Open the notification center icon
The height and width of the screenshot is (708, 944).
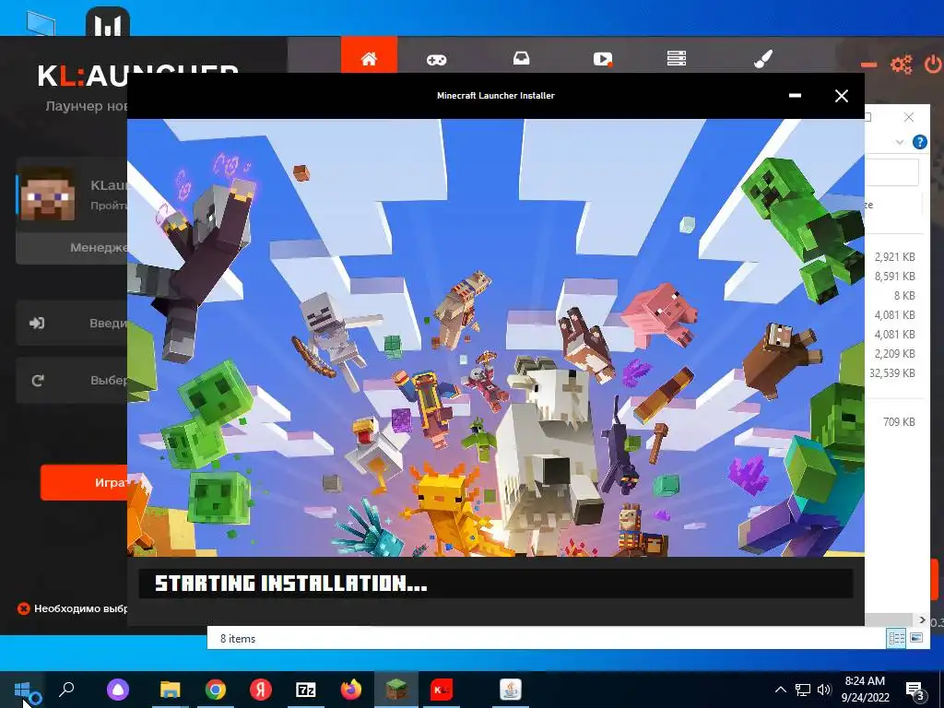915,690
